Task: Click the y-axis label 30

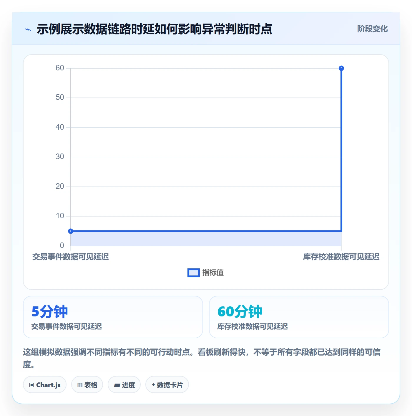Action: click(60, 157)
